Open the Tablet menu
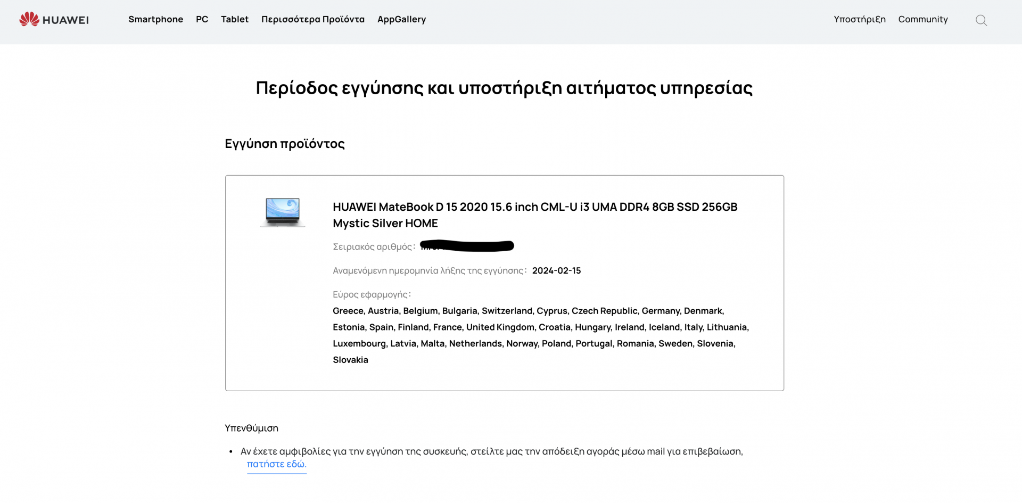Image resolution: width=1022 pixels, height=503 pixels. pos(235,19)
